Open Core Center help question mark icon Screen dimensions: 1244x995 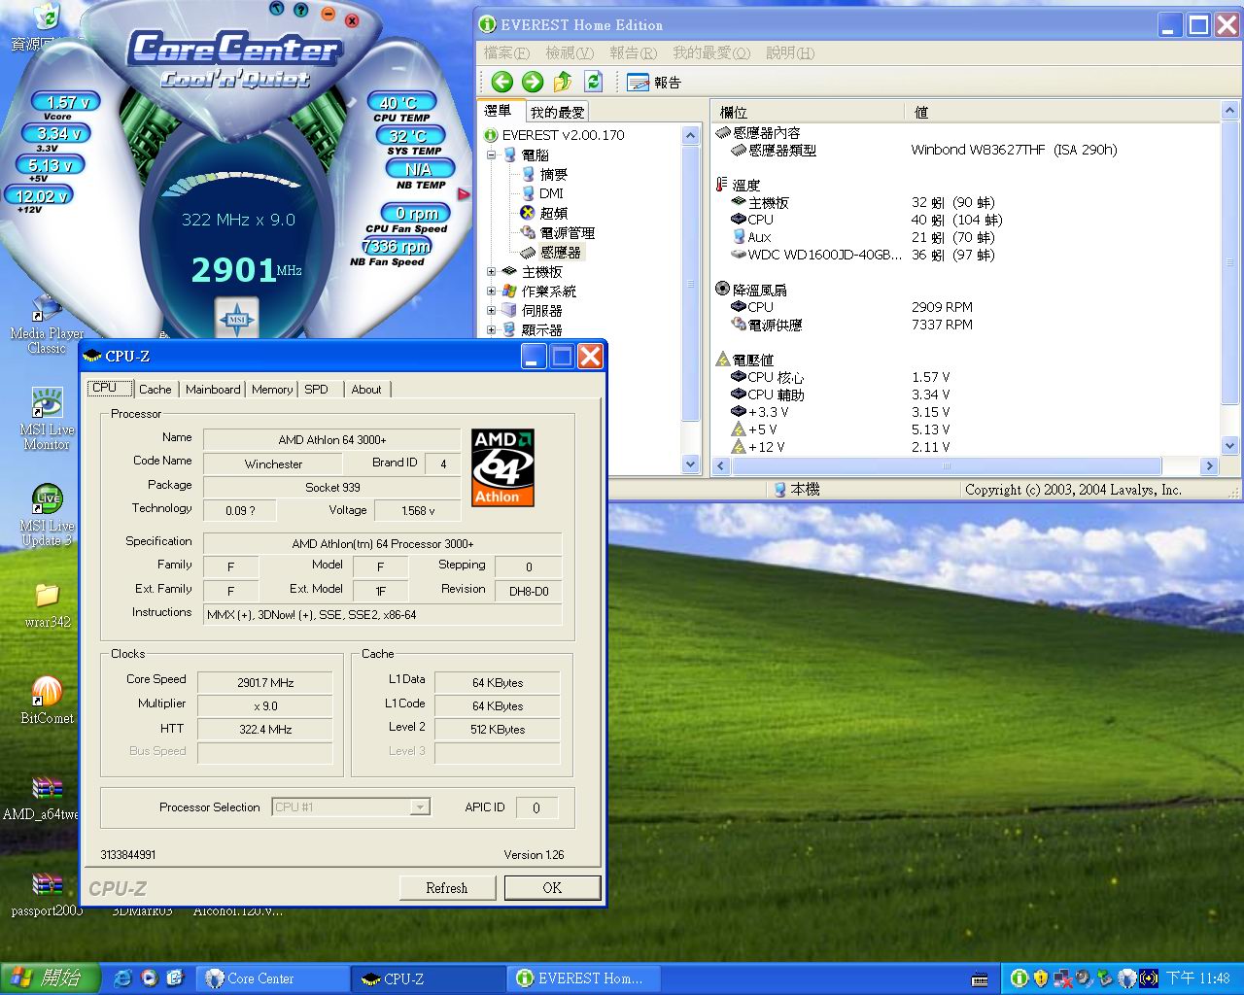[x=301, y=11]
